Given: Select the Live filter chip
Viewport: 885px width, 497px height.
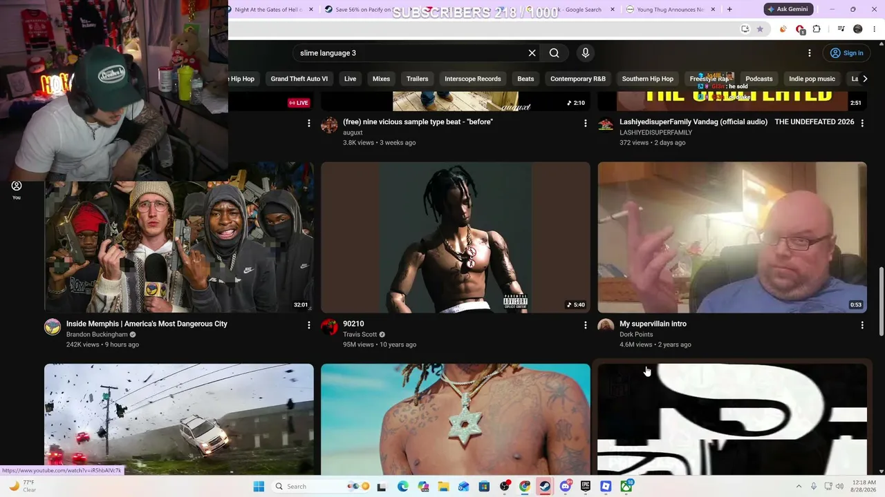Looking at the screenshot, I should pos(351,79).
